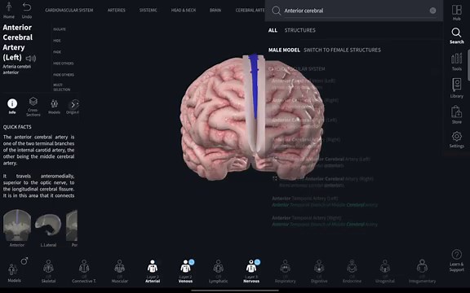Image resolution: width=470 pixels, height=293 pixels.
Task: Click the magnifier icon in search bar
Action: [x=276, y=11]
